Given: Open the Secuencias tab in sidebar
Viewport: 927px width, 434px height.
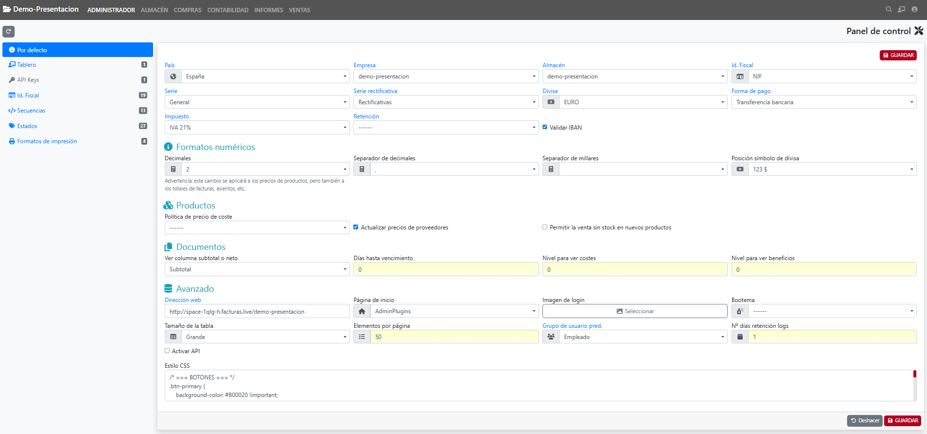Looking at the screenshot, I should point(31,111).
